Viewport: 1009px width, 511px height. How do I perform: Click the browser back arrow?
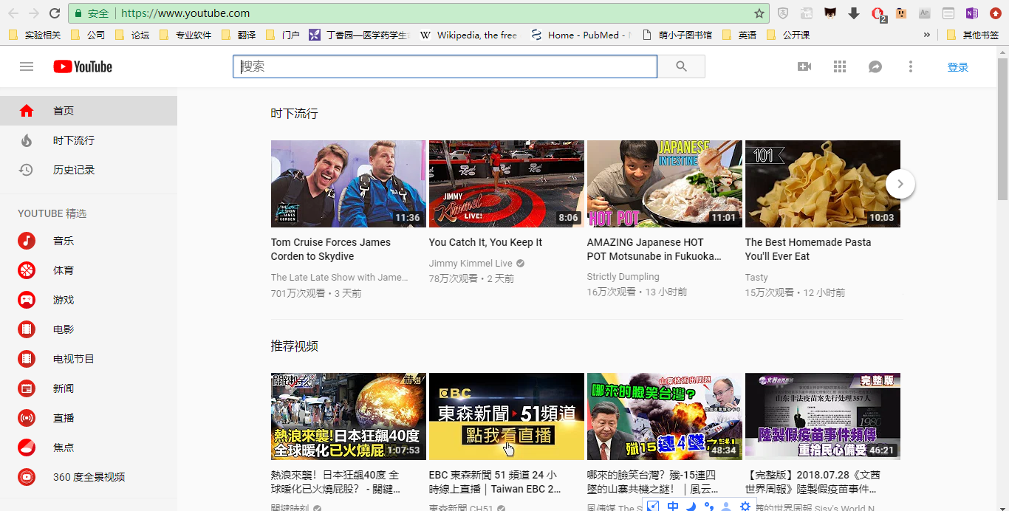coord(13,13)
